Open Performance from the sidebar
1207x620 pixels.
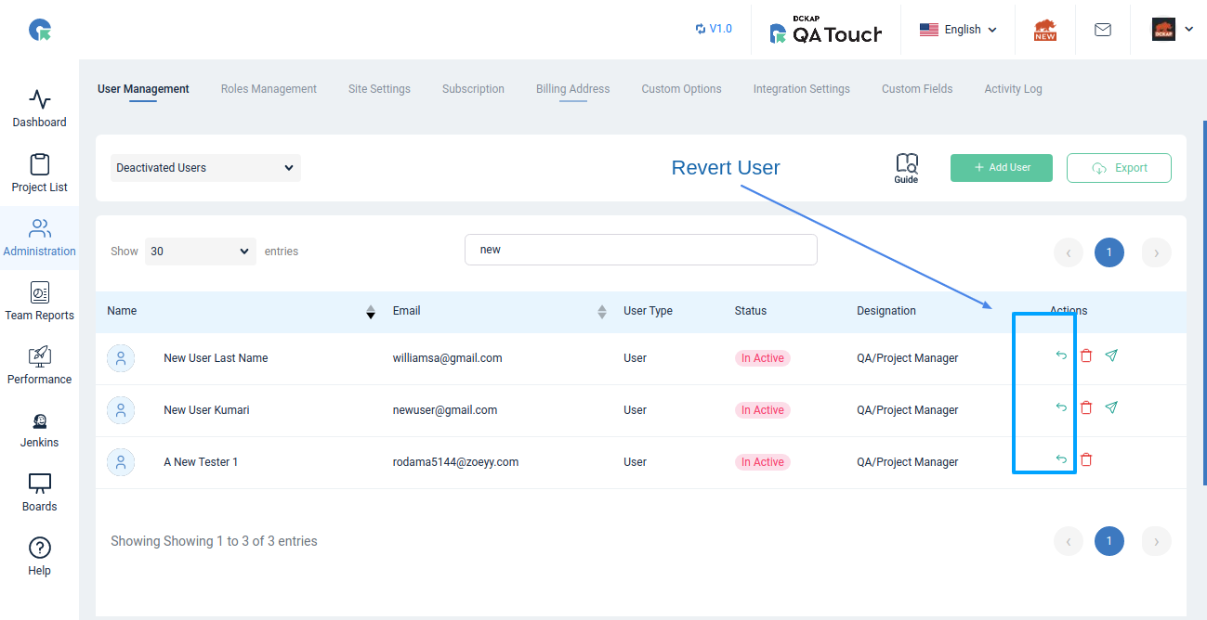pos(39,366)
